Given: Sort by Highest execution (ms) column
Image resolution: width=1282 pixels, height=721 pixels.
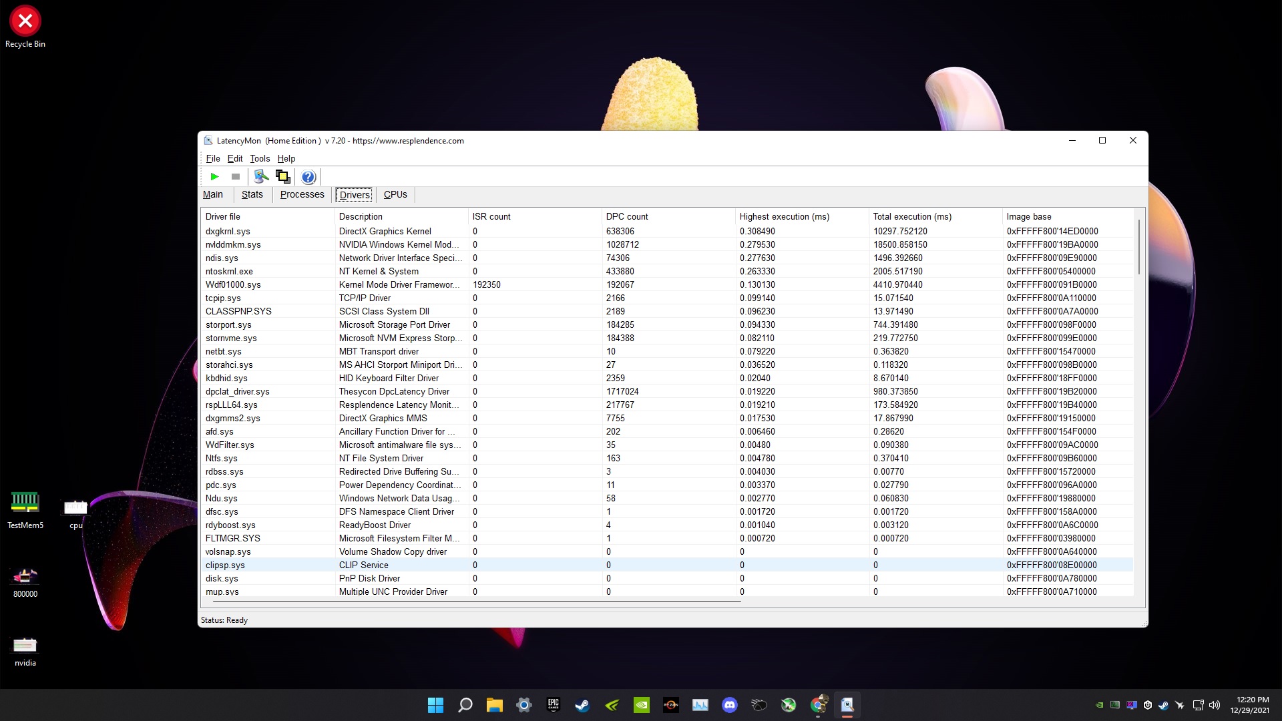Looking at the screenshot, I should [x=784, y=217].
